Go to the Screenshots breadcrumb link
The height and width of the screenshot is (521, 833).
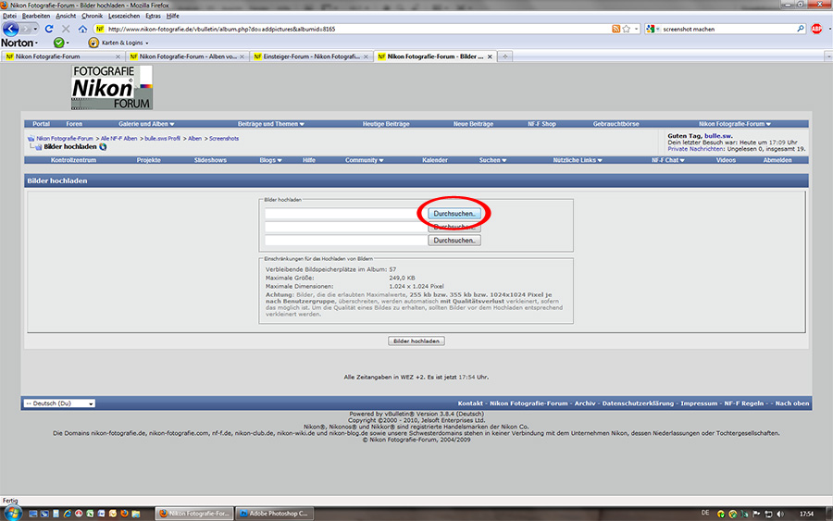click(x=224, y=138)
